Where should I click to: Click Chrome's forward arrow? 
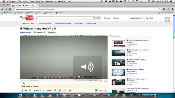click(6, 9)
